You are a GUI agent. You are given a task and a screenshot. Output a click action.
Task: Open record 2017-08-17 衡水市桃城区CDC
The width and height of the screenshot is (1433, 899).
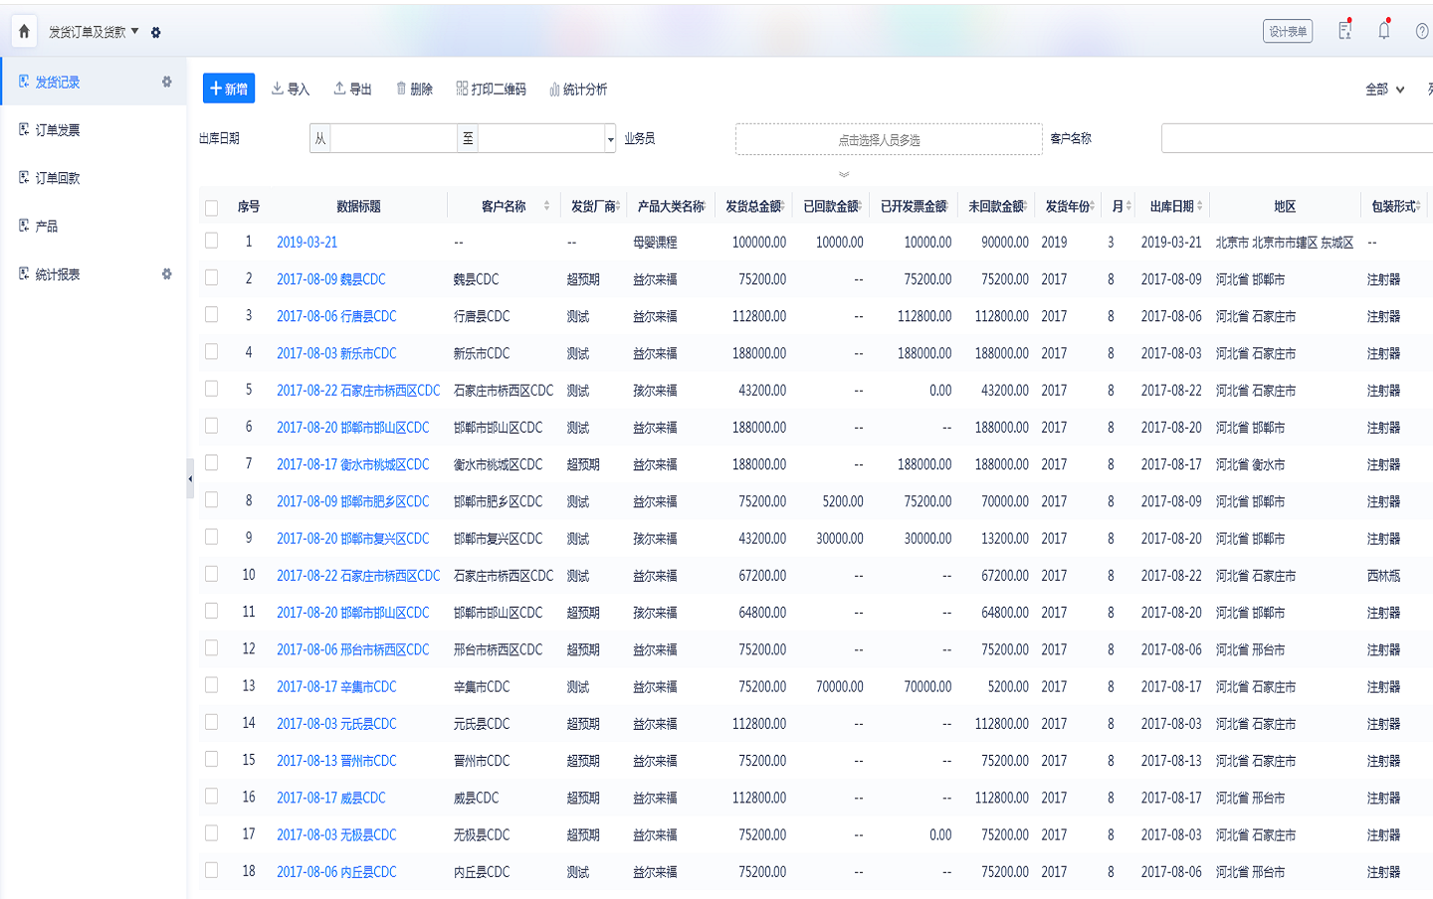[x=352, y=464]
